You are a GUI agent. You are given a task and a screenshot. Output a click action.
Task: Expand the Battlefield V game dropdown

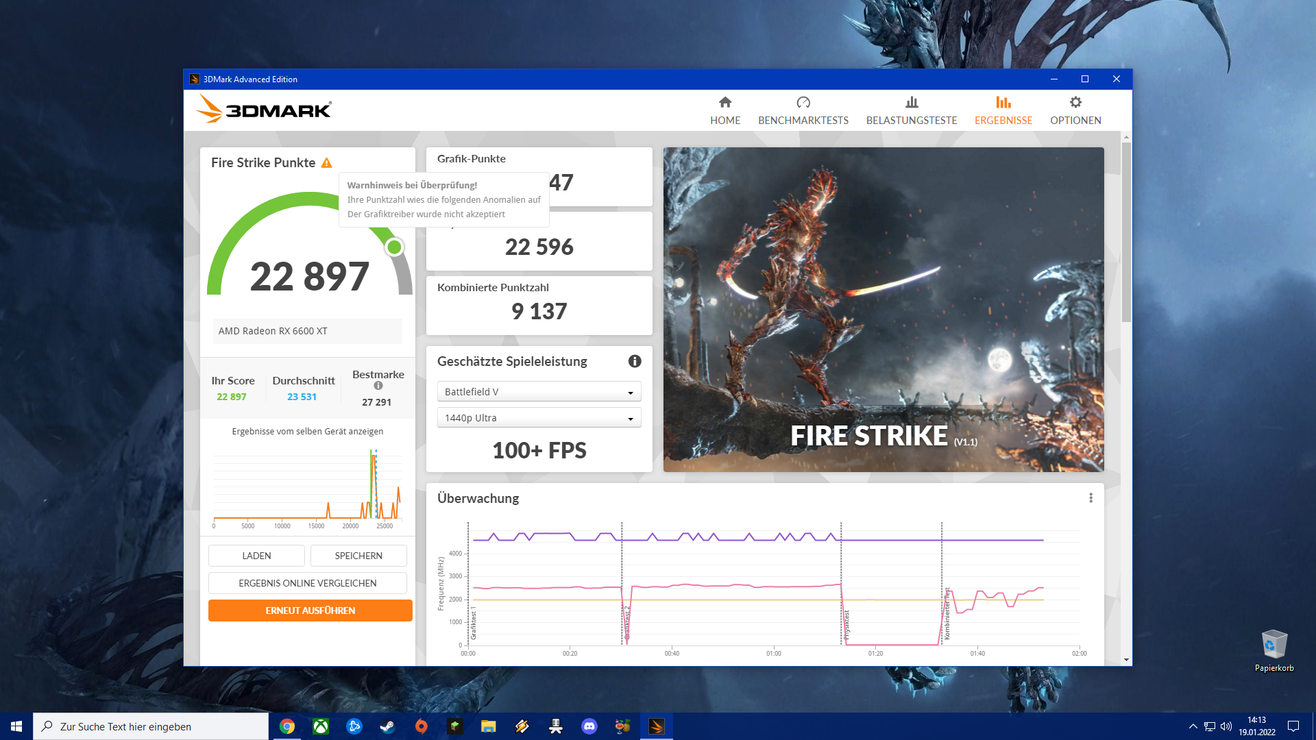click(539, 392)
